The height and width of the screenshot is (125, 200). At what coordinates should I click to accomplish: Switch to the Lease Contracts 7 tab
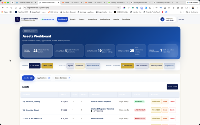pyautogui.click(x=63, y=78)
